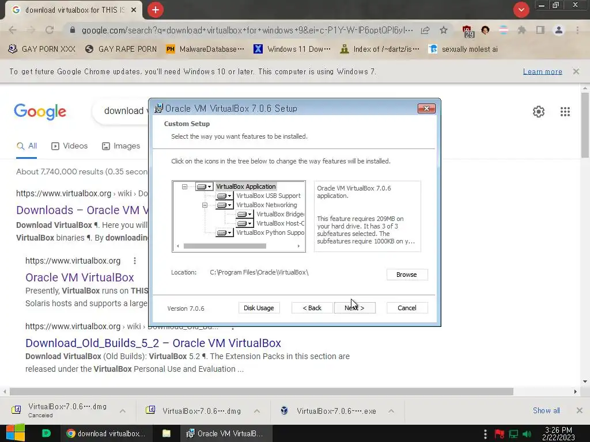590x442 pixels.
Task: Open the VirtualBox Application feature dropdown icon
Action: 205,186
